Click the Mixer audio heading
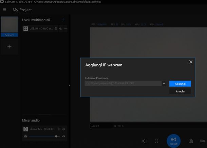This screenshot has height=148, width=207. coord(31,120)
